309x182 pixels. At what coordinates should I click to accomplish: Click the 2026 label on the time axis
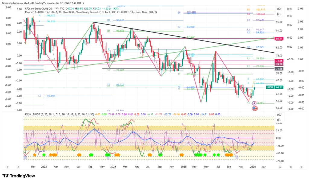(x=253, y=166)
